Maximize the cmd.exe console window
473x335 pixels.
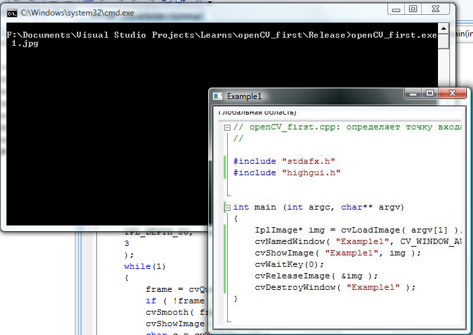point(412,9)
